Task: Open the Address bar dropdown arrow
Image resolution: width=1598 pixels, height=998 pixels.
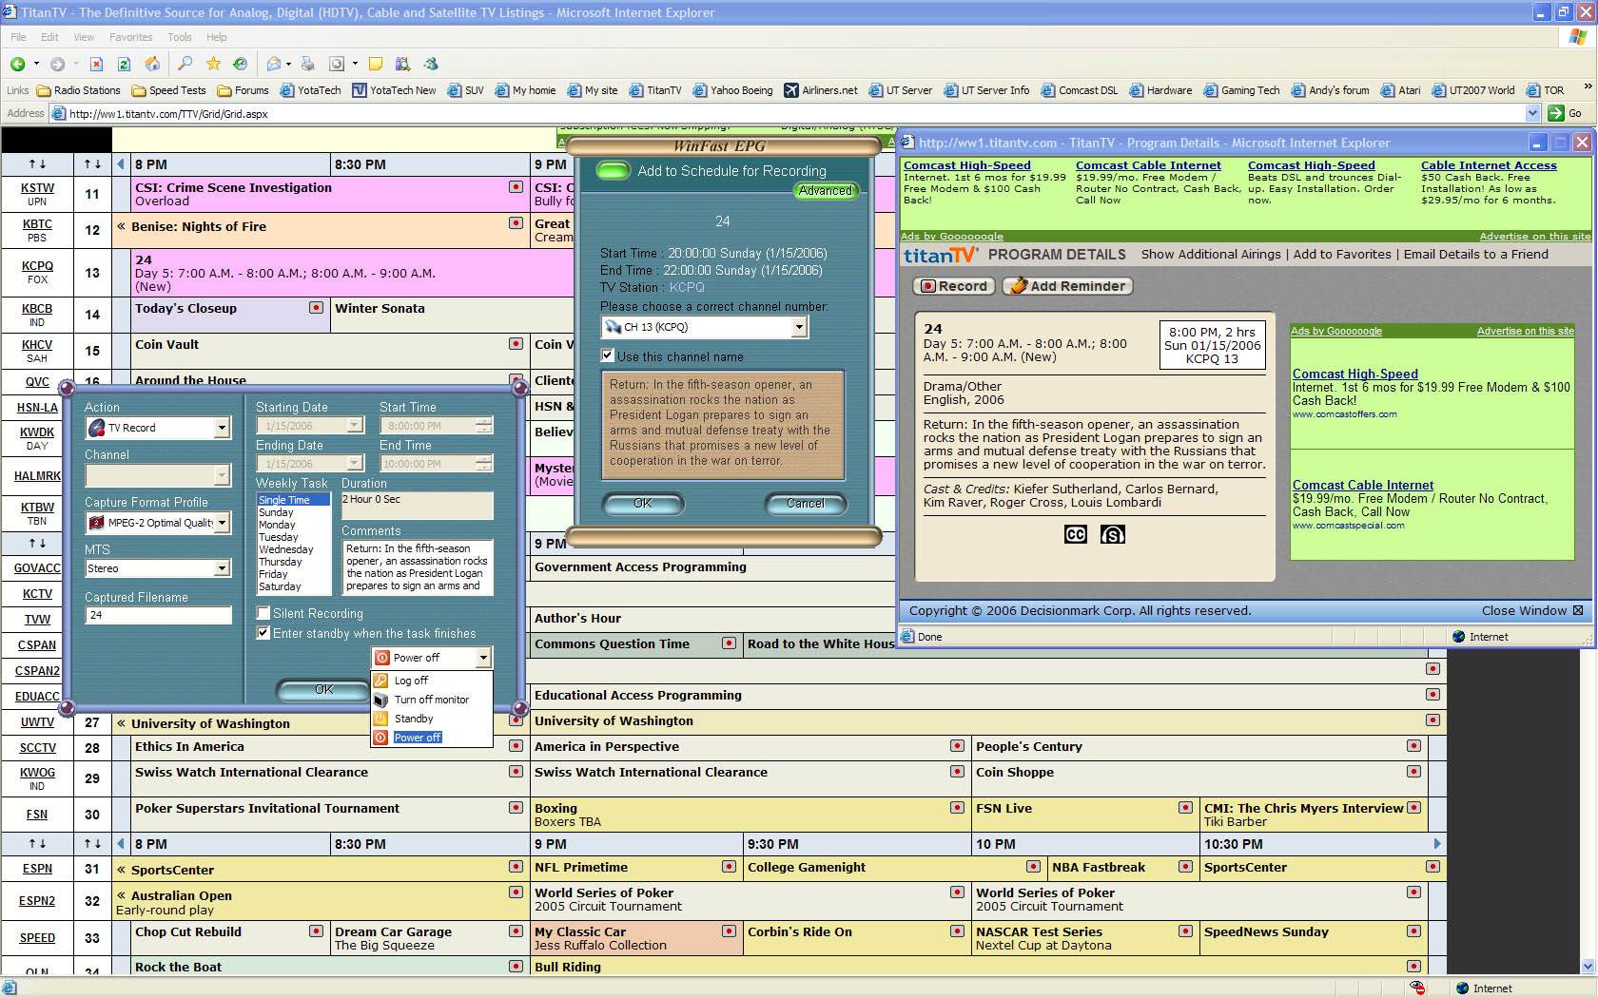Action: click(1532, 113)
